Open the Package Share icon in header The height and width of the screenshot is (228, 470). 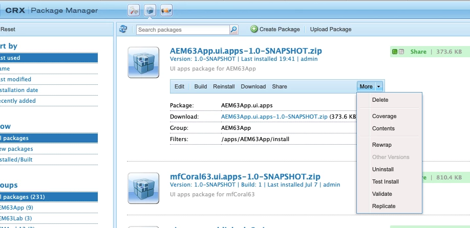click(x=166, y=10)
